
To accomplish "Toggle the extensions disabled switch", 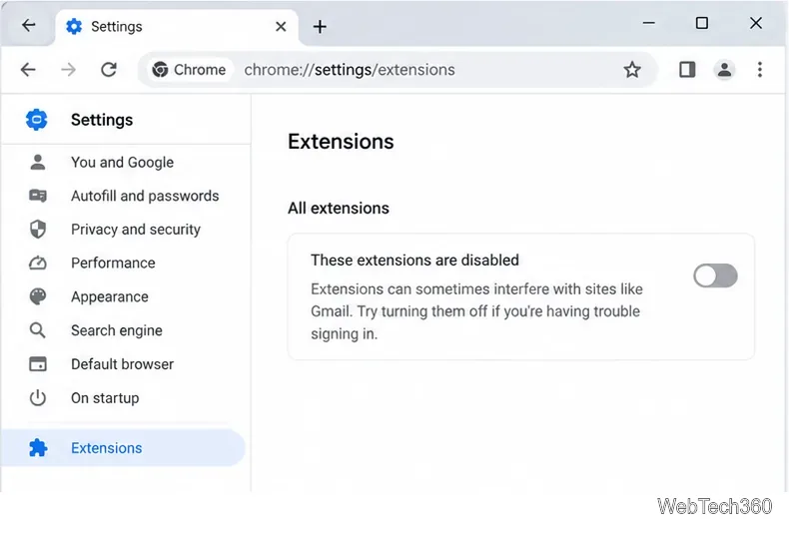I will [x=715, y=275].
